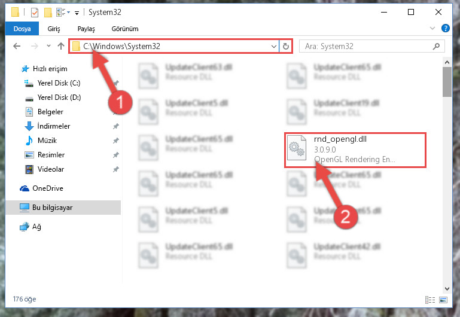Viewport: 460px width, 317px height.
Task: Open the Görünüm ribbon tab
Action: (x=125, y=29)
